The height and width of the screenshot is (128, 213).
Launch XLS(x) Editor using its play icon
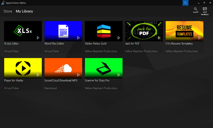point(38,38)
